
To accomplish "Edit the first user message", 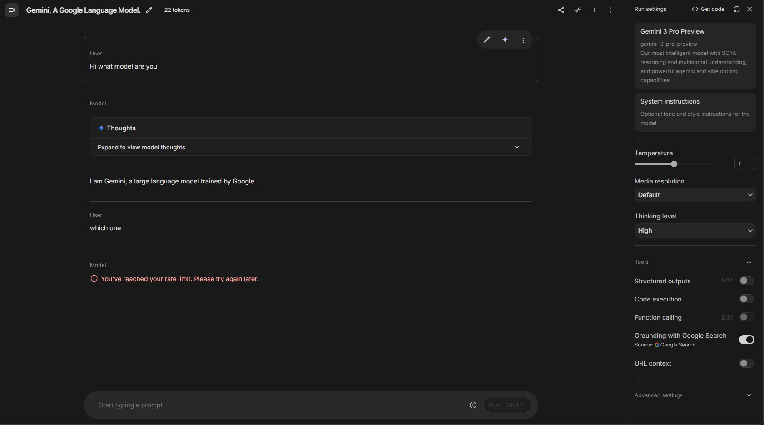I will (x=487, y=40).
